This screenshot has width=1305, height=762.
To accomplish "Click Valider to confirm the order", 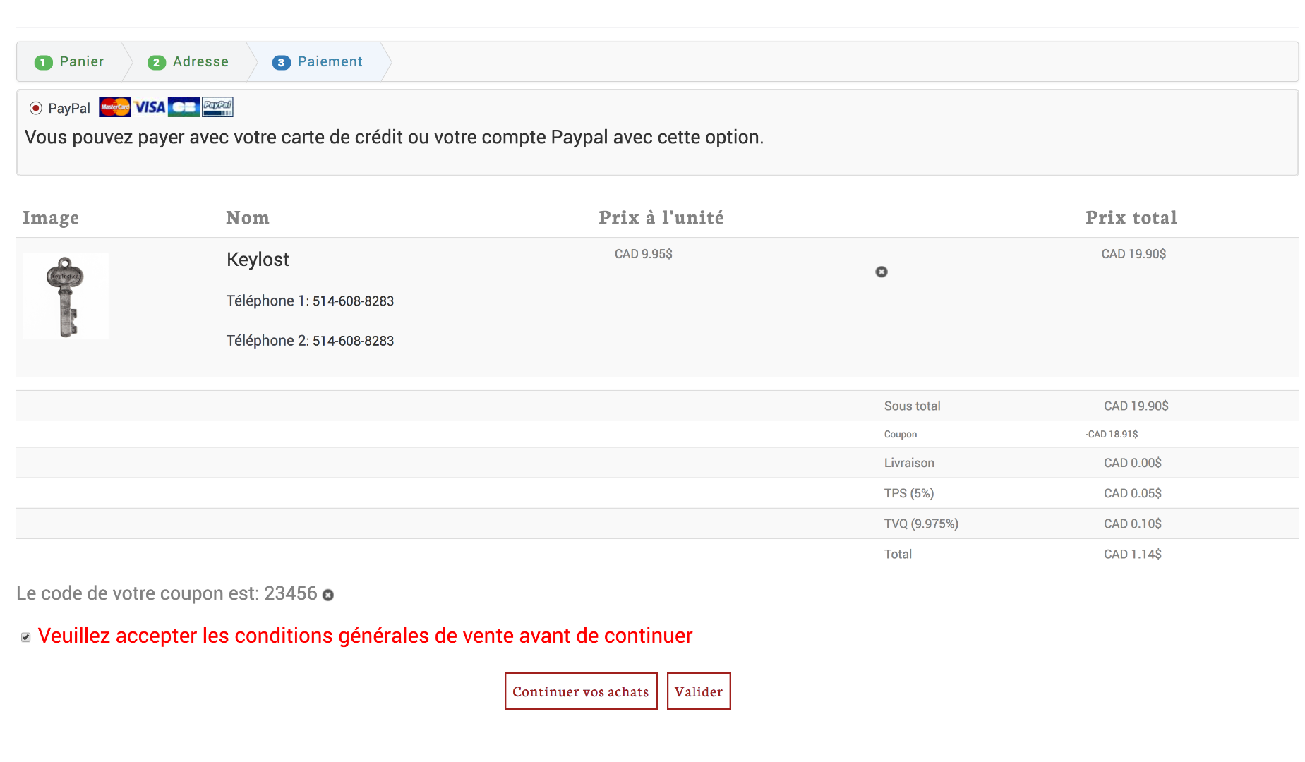I will (x=698, y=691).
